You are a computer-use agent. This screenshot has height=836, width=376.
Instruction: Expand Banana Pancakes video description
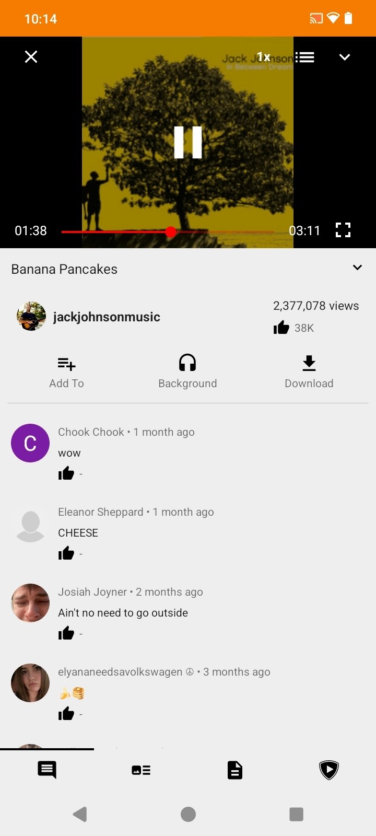point(357,268)
